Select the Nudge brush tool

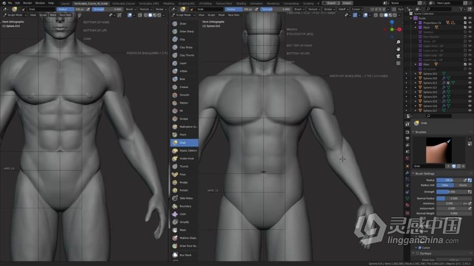click(x=184, y=182)
